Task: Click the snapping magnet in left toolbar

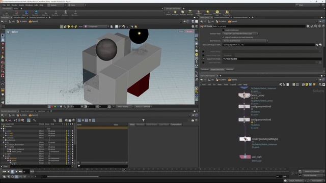Action: tap(3, 75)
